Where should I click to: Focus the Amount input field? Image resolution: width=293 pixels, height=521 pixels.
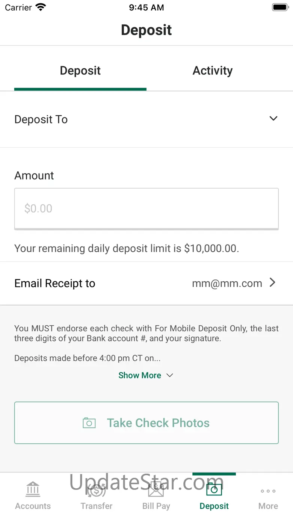click(x=146, y=208)
